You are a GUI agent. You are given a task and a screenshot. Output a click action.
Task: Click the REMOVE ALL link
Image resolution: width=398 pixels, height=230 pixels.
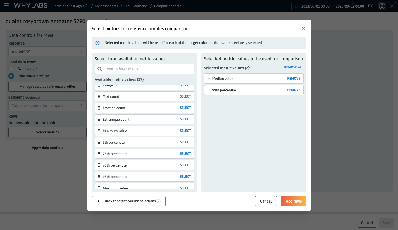coord(294,67)
